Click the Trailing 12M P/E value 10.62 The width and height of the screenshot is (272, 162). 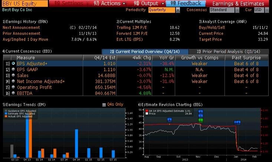[x=174, y=27]
